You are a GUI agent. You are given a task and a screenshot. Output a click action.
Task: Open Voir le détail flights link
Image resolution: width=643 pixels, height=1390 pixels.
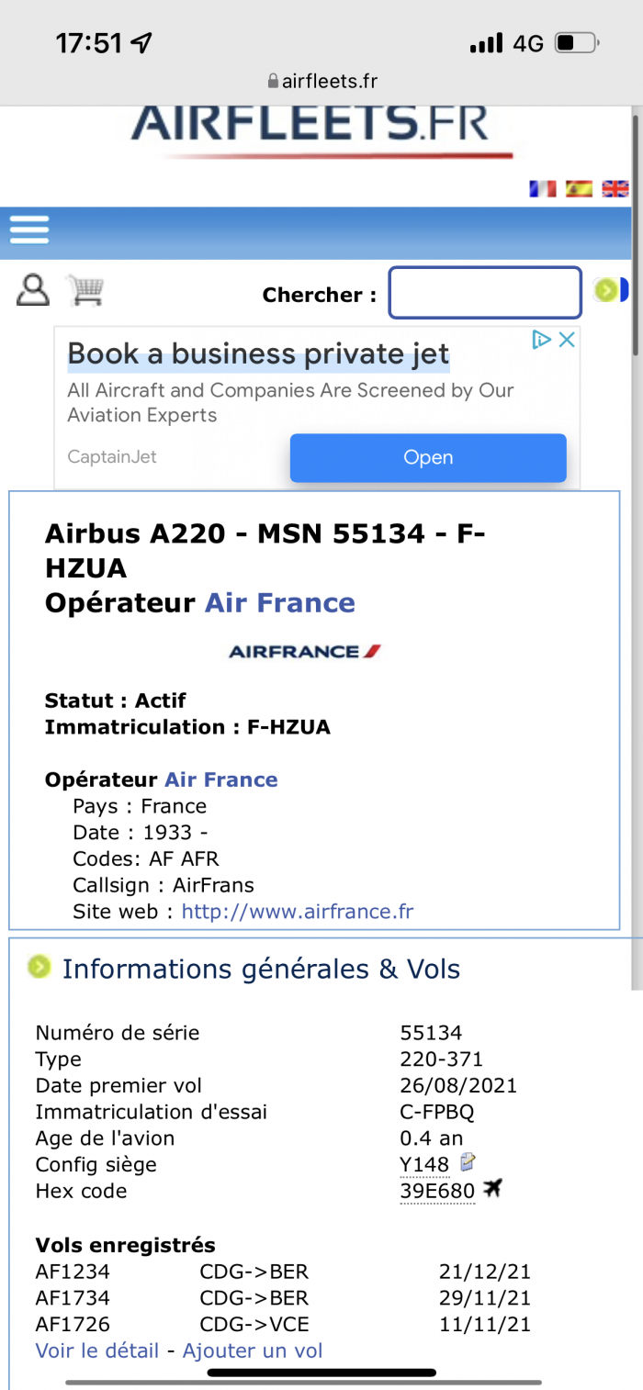click(x=97, y=1351)
